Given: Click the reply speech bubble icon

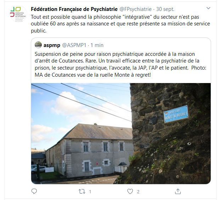Looking at the screenshot, I should [34, 191].
